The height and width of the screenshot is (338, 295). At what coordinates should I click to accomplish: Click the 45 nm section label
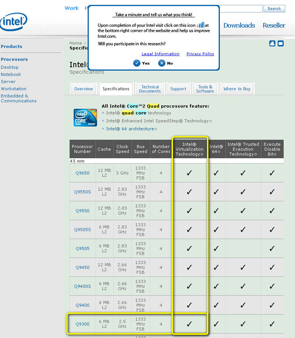[x=77, y=161]
